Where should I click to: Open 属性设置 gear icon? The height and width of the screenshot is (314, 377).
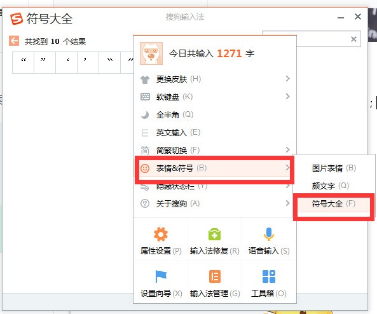(x=161, y=234)
